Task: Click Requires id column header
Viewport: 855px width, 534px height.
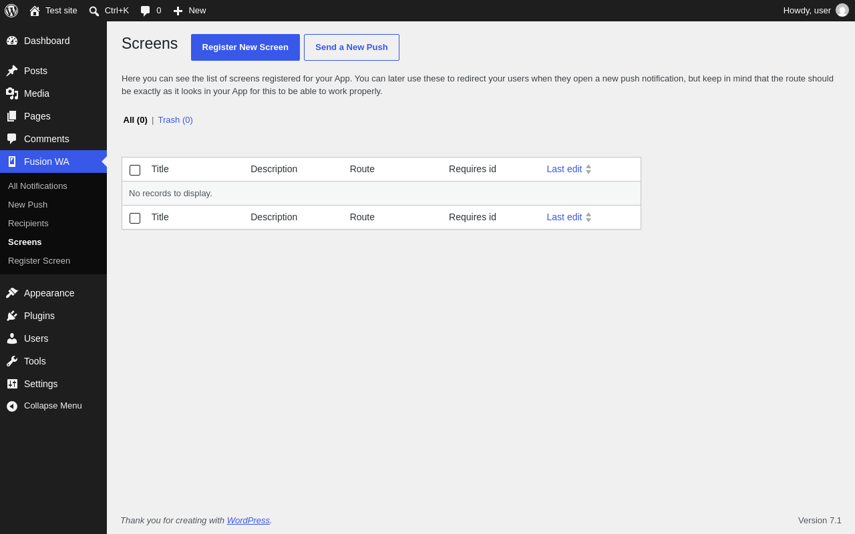Action: point(472,170)
